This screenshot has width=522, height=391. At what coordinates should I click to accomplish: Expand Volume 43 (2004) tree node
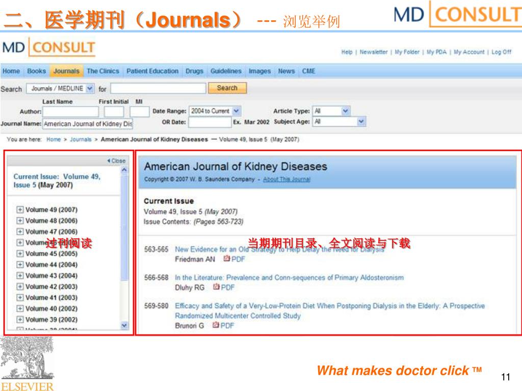pos(20,275)
